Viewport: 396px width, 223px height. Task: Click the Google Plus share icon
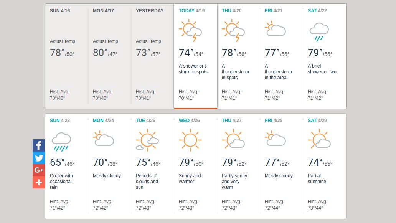(x=39, y=170)
